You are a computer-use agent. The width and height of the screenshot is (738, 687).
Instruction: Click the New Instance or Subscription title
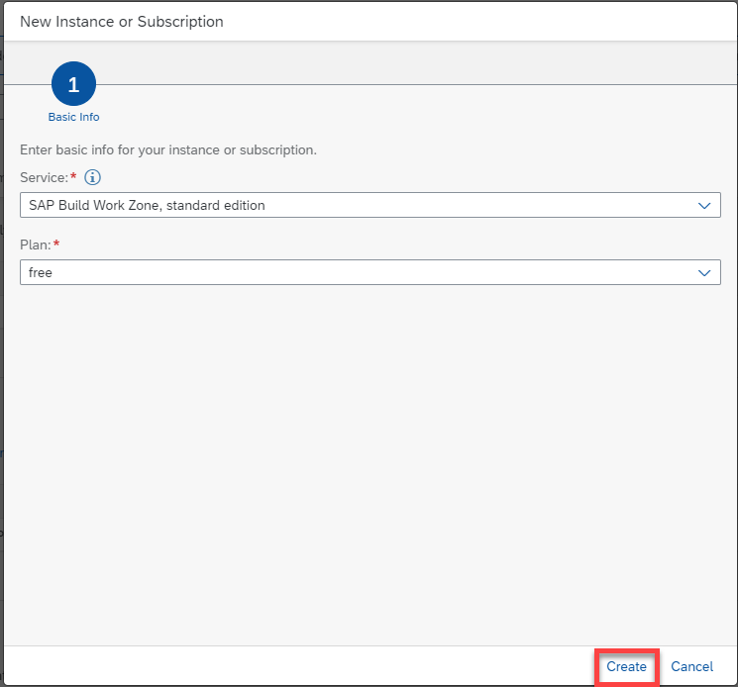pyautogui.click(x=122, y=22)
